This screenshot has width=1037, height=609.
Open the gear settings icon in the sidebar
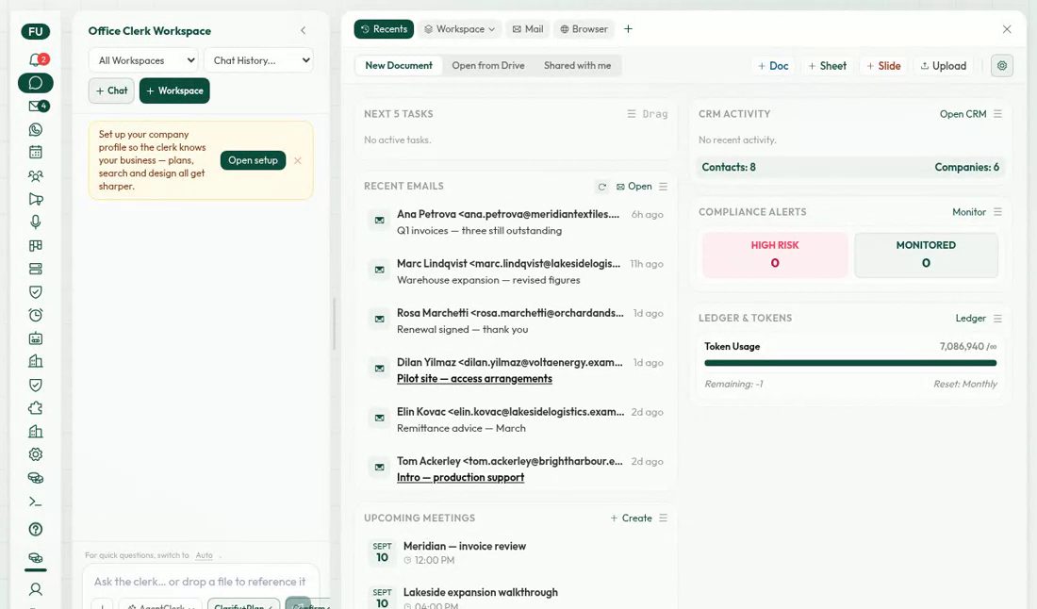pos(36,454)
